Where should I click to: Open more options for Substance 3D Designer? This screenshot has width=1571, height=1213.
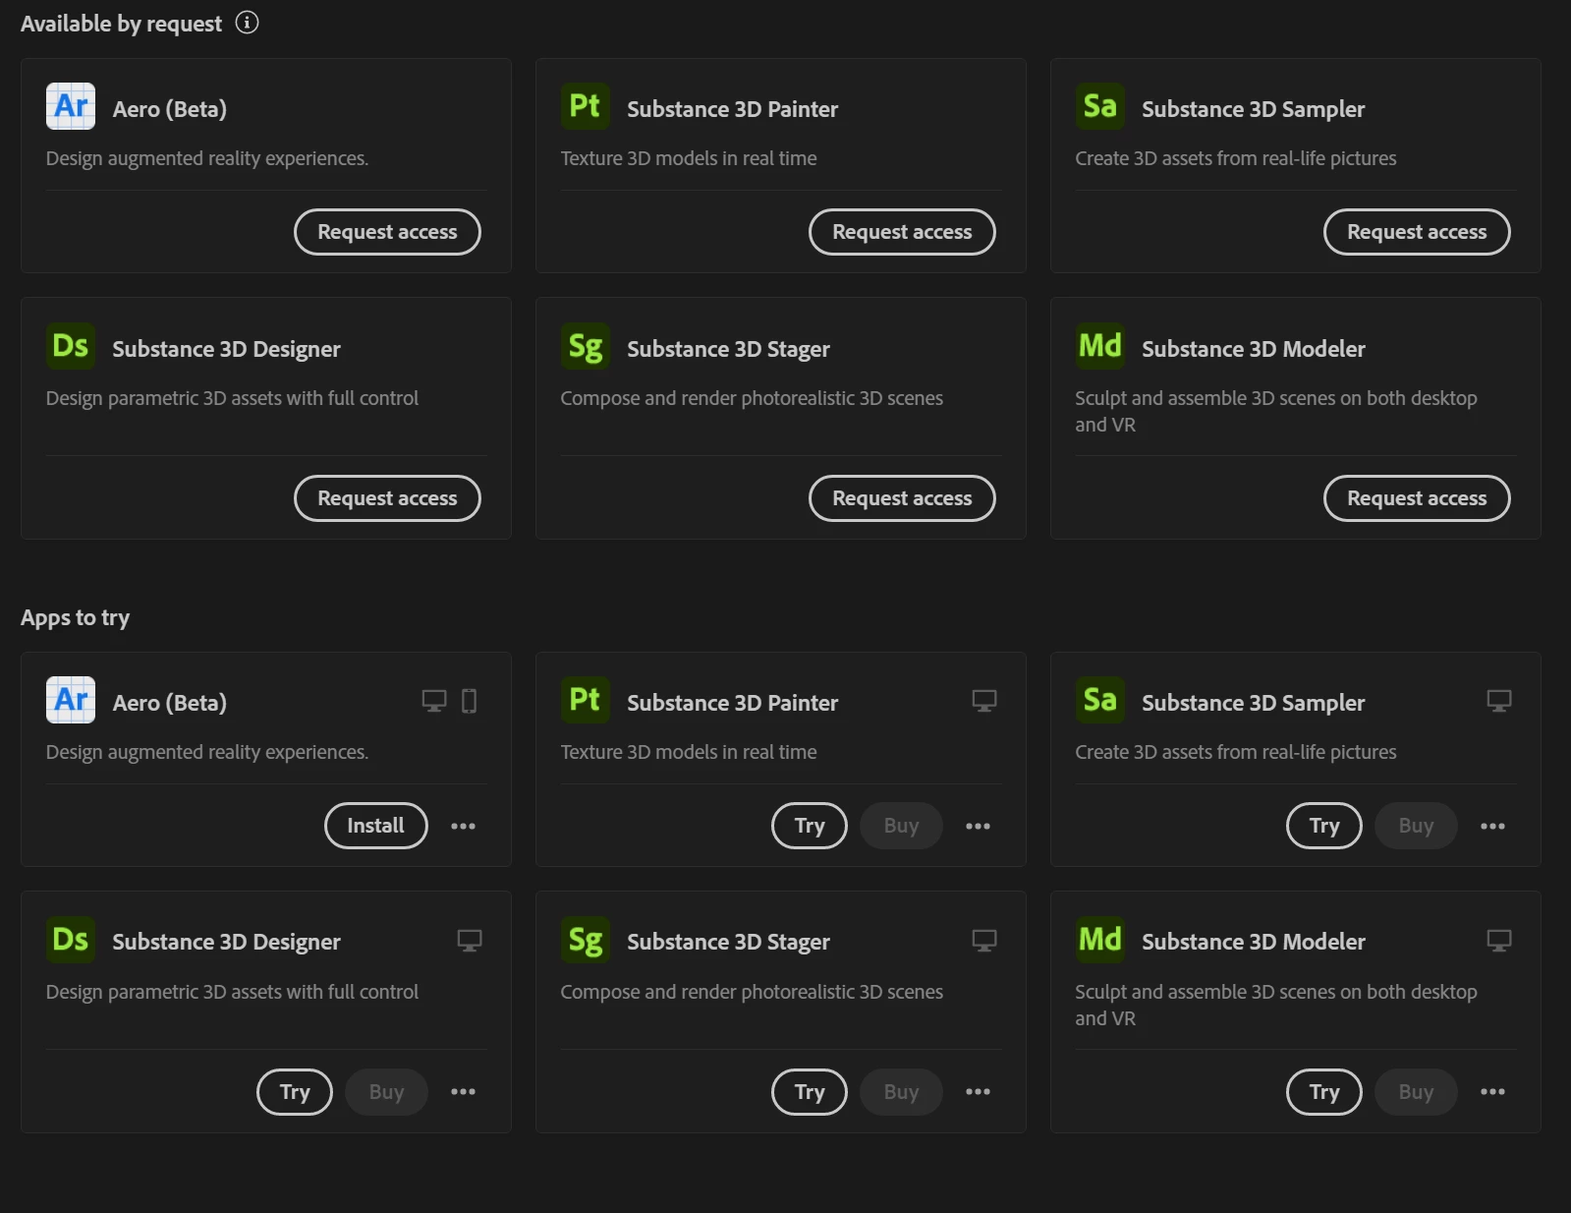(x=464, y=1092)
